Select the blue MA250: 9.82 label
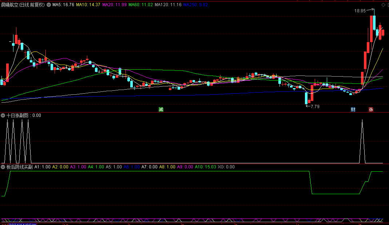Image resolution: width=389 pixels, height=225 pixels. tap(195, 5)
